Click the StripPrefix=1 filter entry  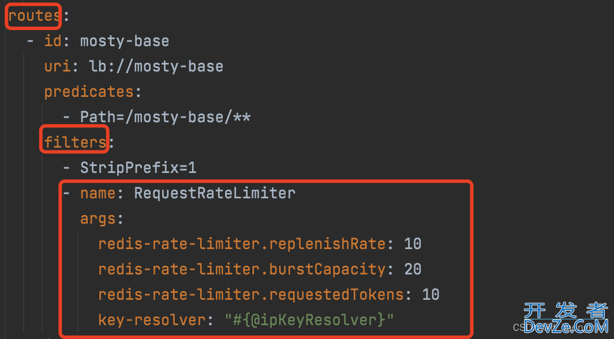coord(138,168)
